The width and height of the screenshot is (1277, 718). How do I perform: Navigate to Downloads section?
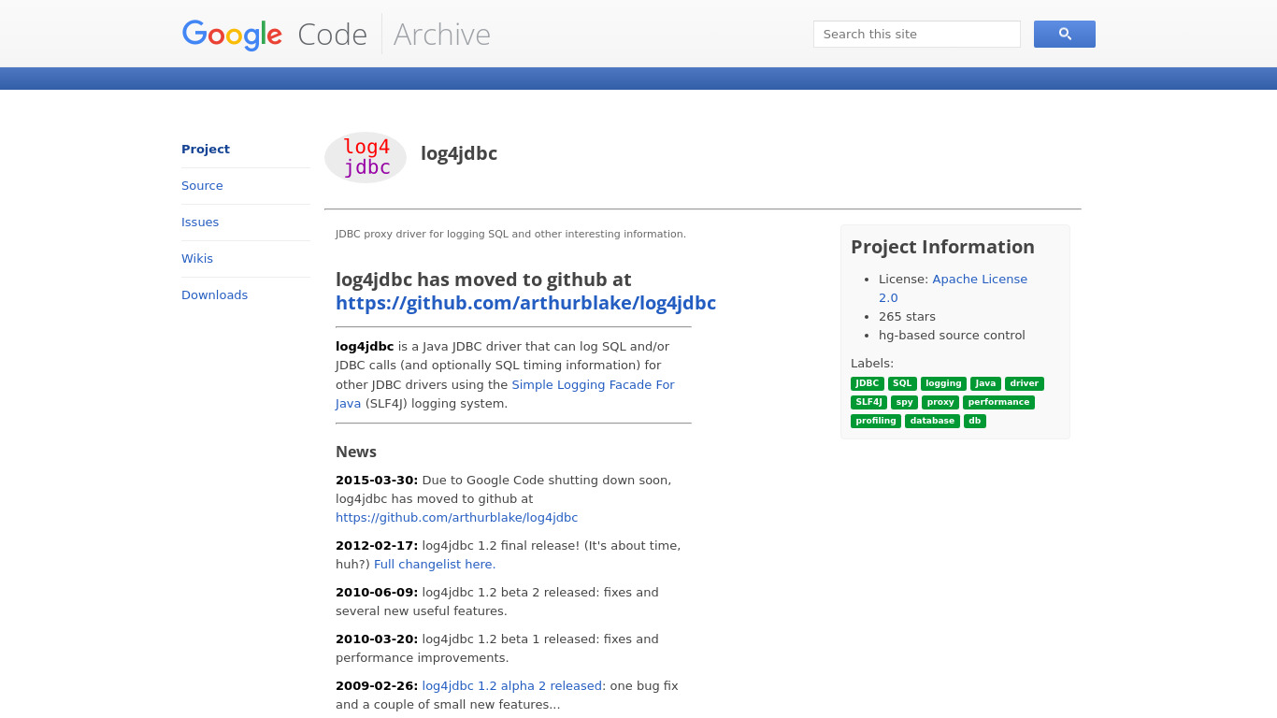(x=214, y=295)
